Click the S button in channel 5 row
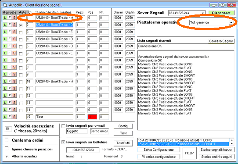The height and width of the screenshot is (164, 238). pos(14,46)
